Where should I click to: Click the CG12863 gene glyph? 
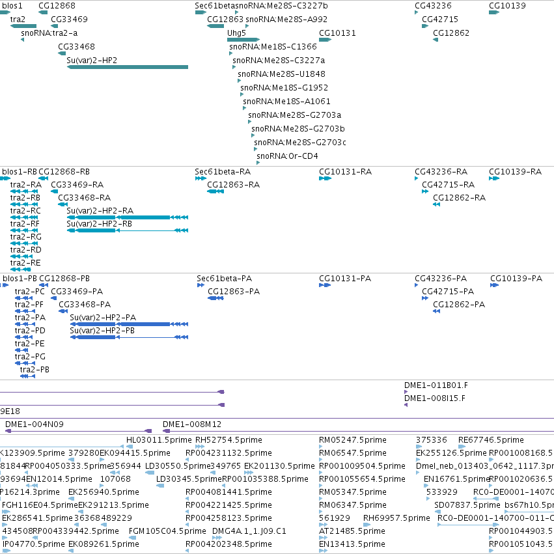(215, 26)
